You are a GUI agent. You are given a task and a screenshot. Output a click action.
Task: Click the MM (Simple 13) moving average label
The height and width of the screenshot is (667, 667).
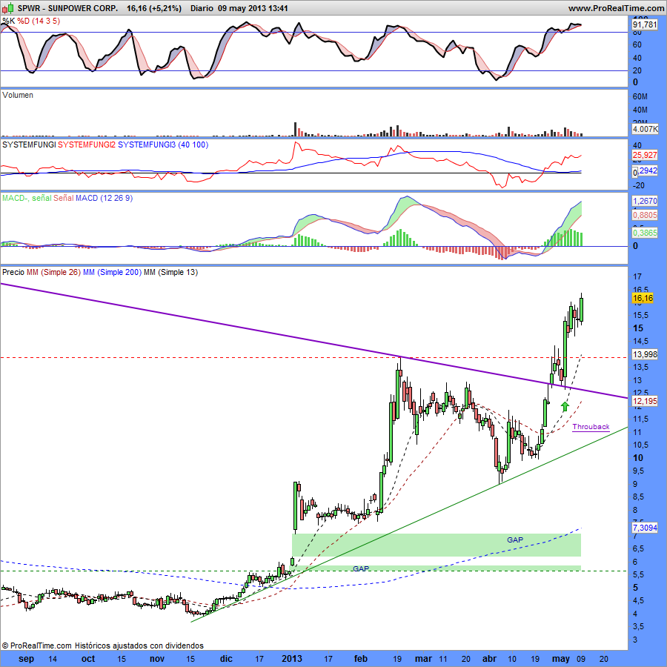171,272
